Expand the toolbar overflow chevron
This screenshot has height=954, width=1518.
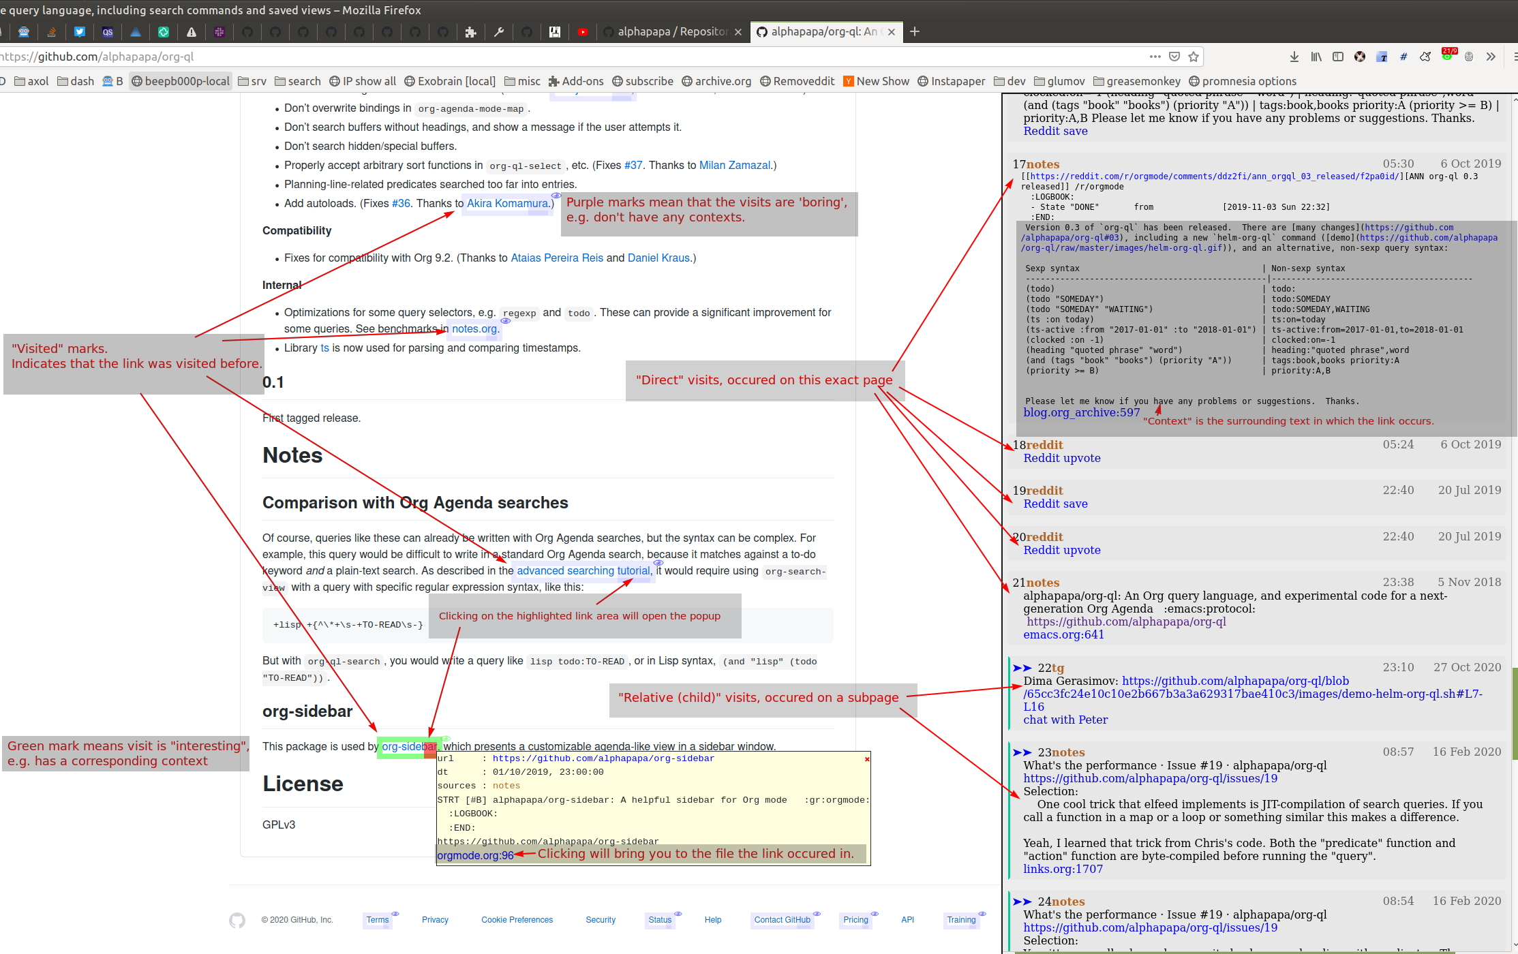(1491, 57)
